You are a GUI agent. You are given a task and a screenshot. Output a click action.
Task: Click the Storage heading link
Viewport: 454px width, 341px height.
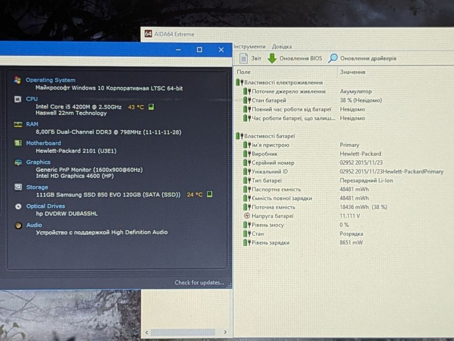(x=37, y=187)
